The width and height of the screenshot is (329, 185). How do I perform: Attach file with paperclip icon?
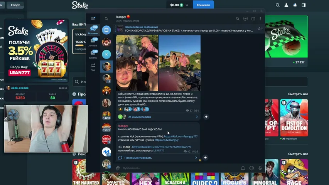click(118, 168)
